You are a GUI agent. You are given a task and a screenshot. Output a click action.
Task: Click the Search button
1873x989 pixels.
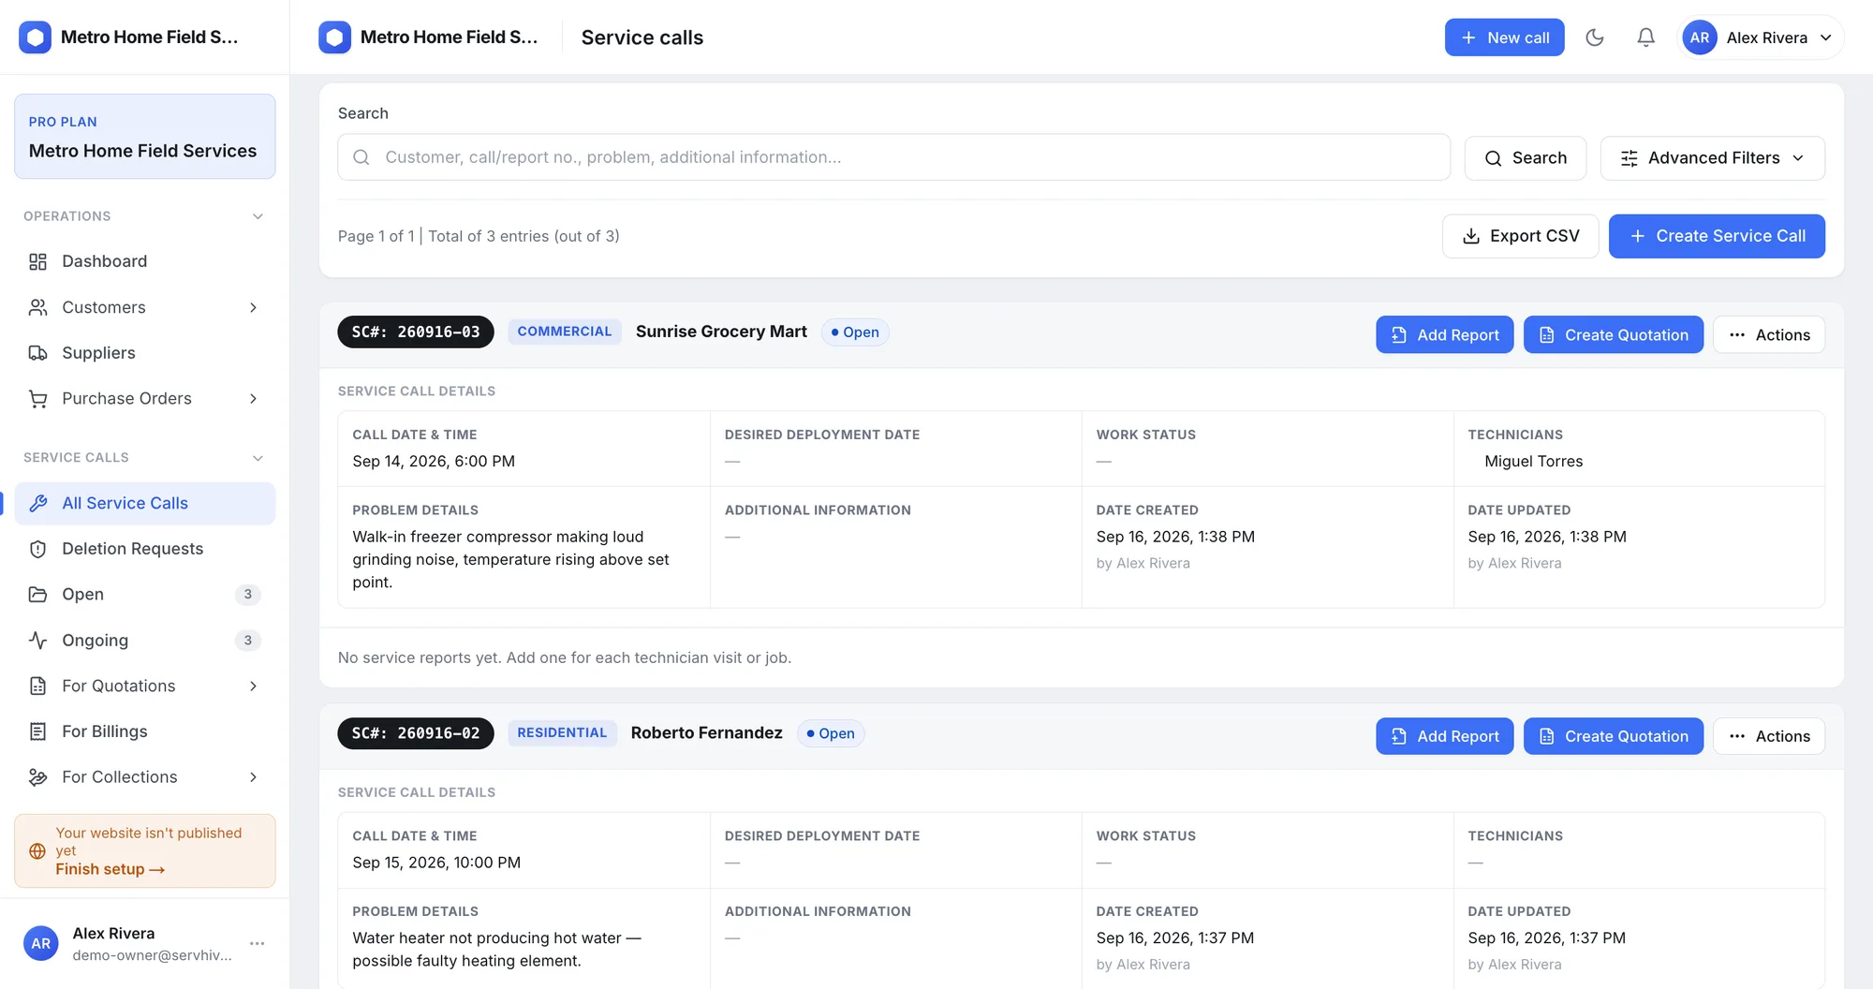[1525, 158]
